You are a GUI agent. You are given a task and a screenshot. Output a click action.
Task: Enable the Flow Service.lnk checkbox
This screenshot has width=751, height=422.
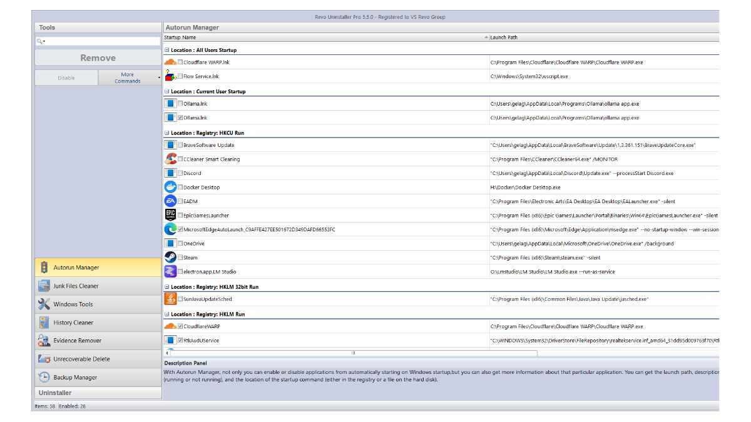(x=180, y=76)
